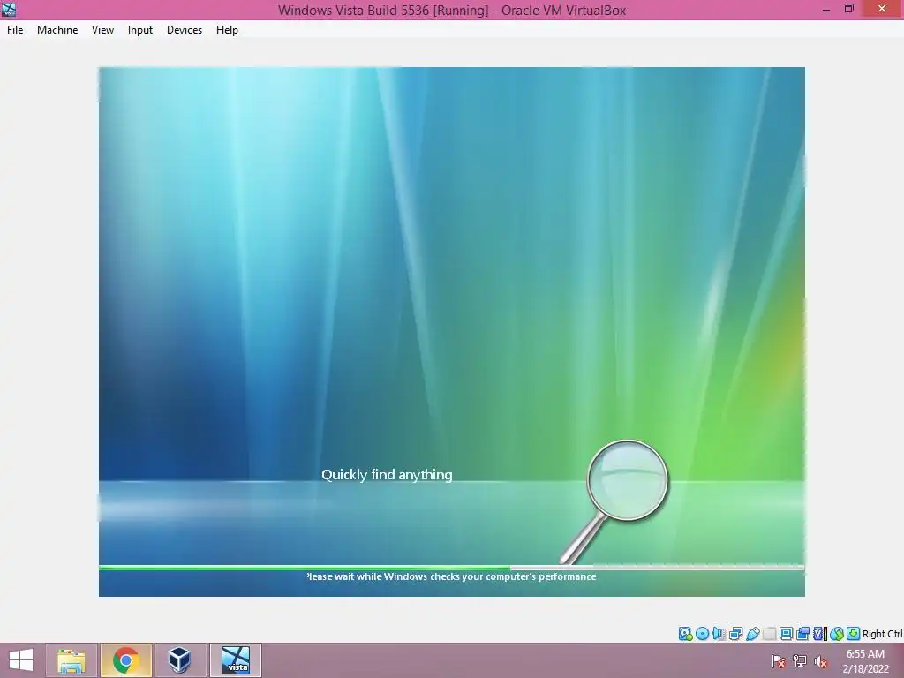Open Action Center flag tray icon

tap(779, 660)
